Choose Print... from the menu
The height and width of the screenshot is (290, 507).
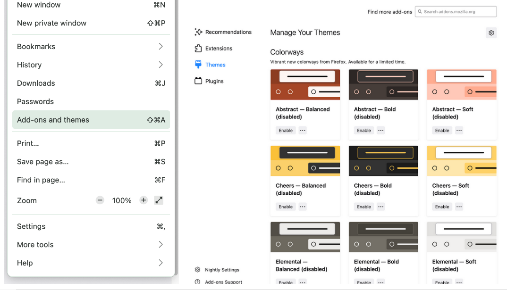pyautogui.click(x=91, y=143)
